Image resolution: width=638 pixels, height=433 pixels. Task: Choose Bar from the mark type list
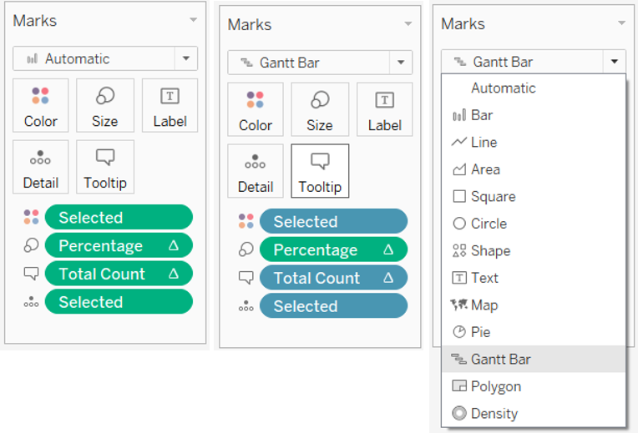pyautogui.click(x=534, y=115)
